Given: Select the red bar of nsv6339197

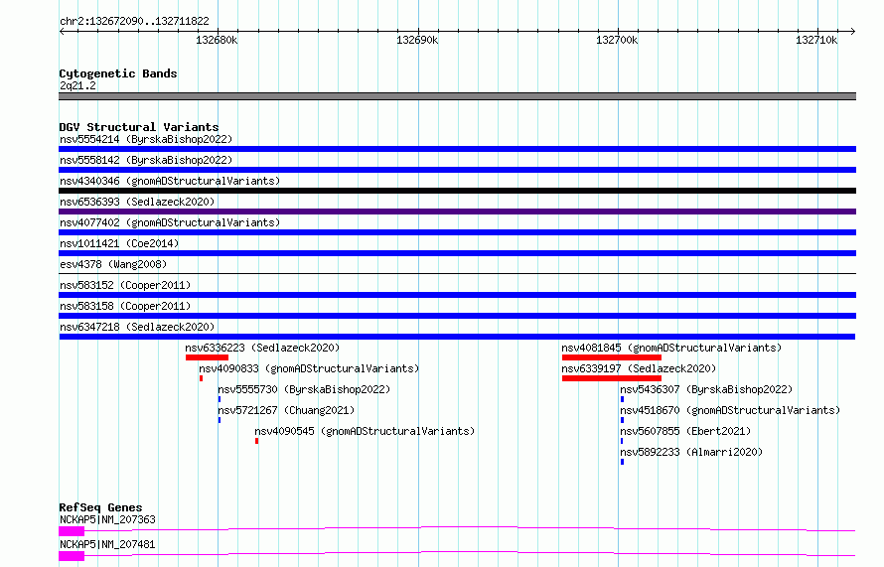Looking at the screenshot, I should click(612, 378).
